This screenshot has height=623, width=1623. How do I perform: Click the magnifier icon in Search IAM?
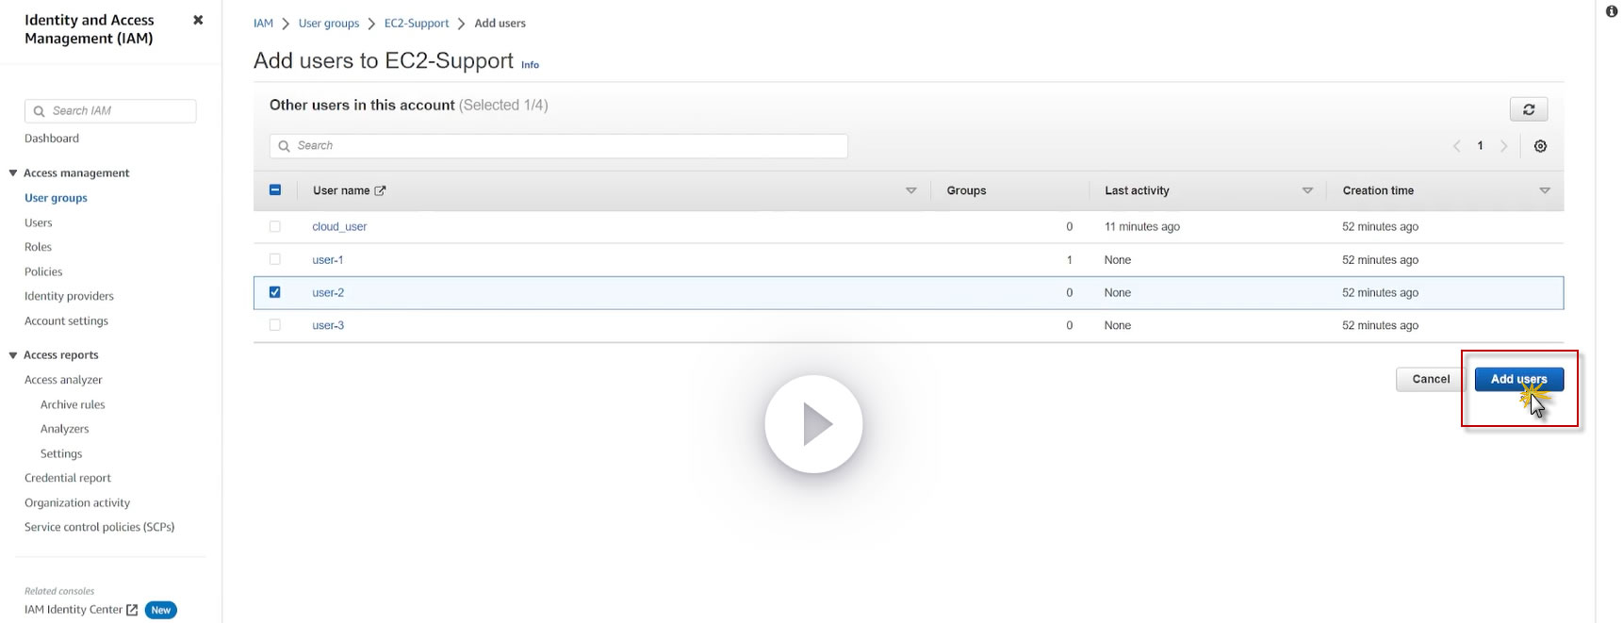(x=39, y=111)
